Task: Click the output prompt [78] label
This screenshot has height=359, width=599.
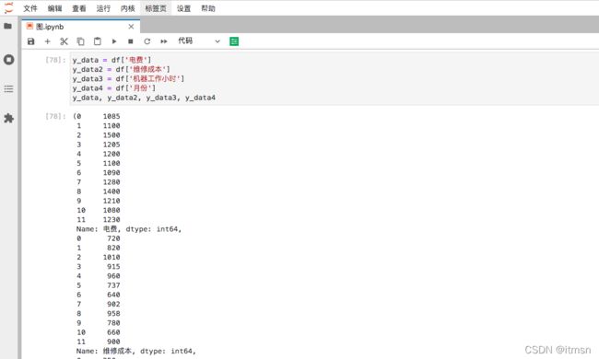Action: click(55, 116)
